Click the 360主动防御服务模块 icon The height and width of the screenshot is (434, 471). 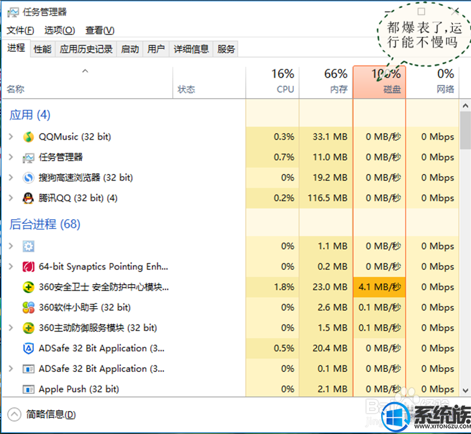[x=28, y=328]
